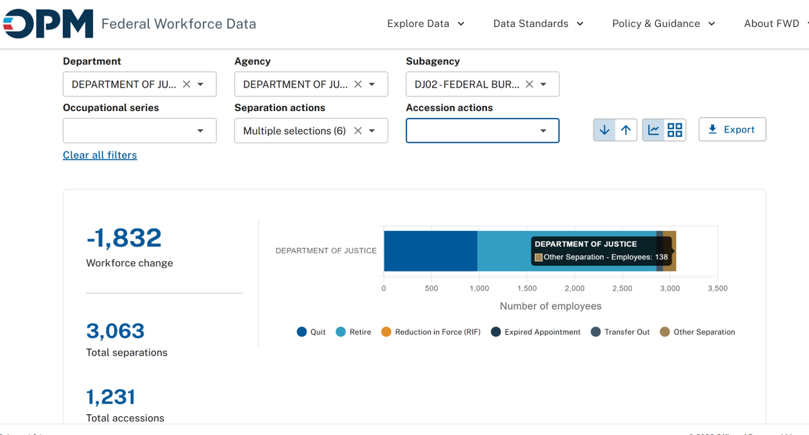Toggle Transfer Out legend item

[x=620, y=332]
